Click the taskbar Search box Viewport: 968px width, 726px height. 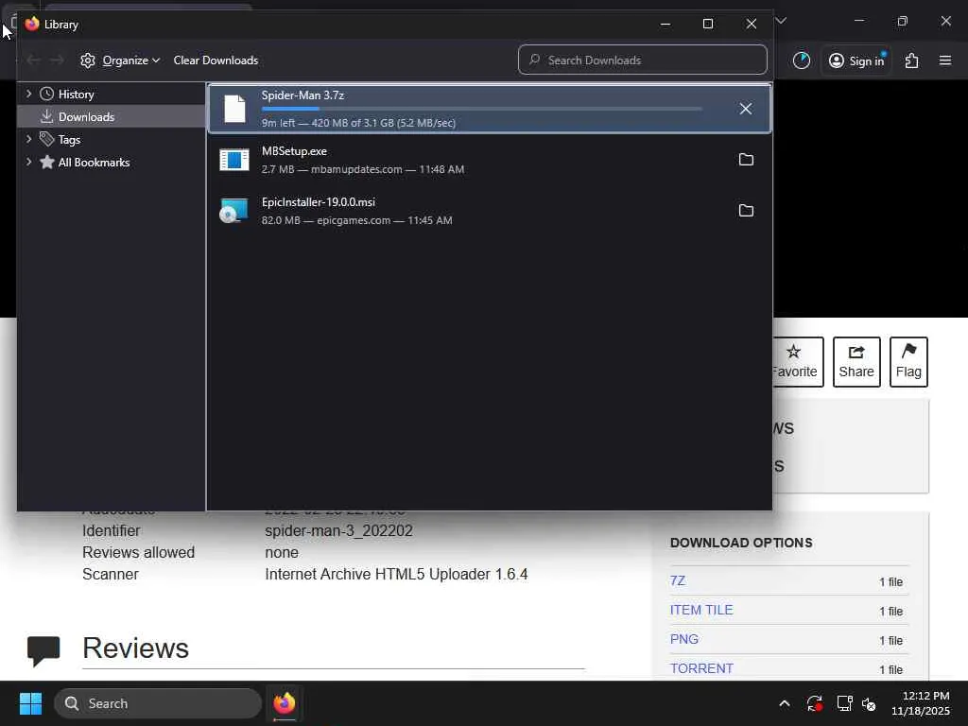(158, 703)
